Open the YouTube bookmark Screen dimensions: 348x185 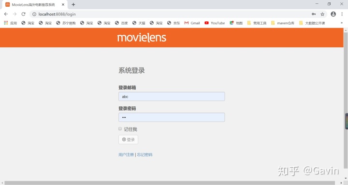pyautogui.click(x=215, y=23)
